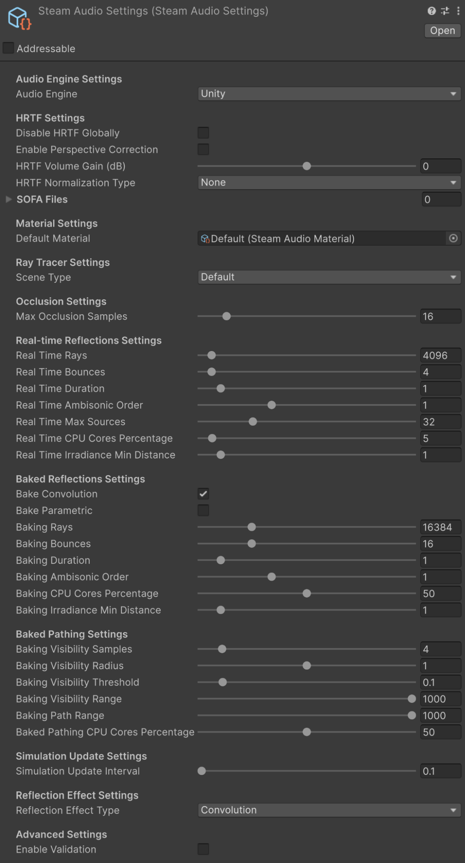This screenshot has width=465, height=863.
Task: Open the Scene Type dropdown
Action: (329, 277)
